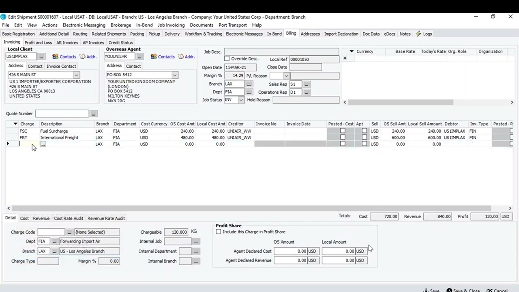Toggle Posted-Cost checkbox for FRT row
Viewport: 519px width, 292px height.
tap(343, 137)
